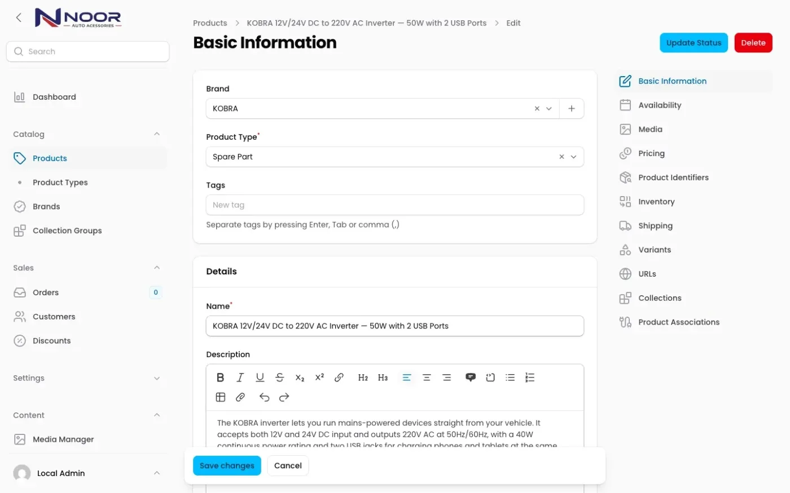Apply superscript formatting in editor
The width and height of the screenshot is (790, 493).
tap(319, 377)
